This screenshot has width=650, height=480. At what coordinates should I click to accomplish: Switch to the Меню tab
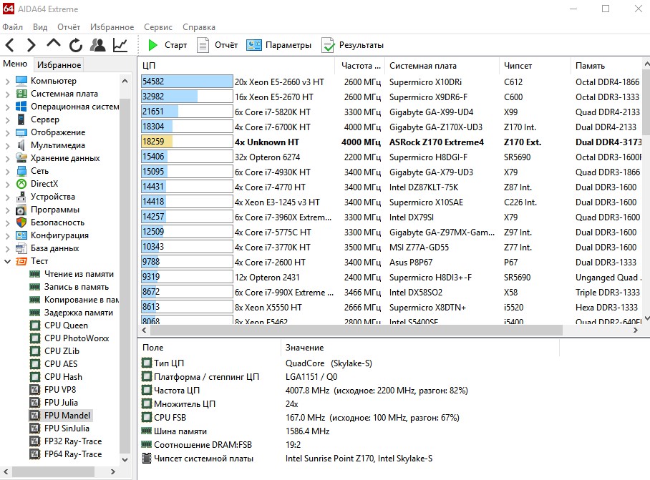(15, 64)
